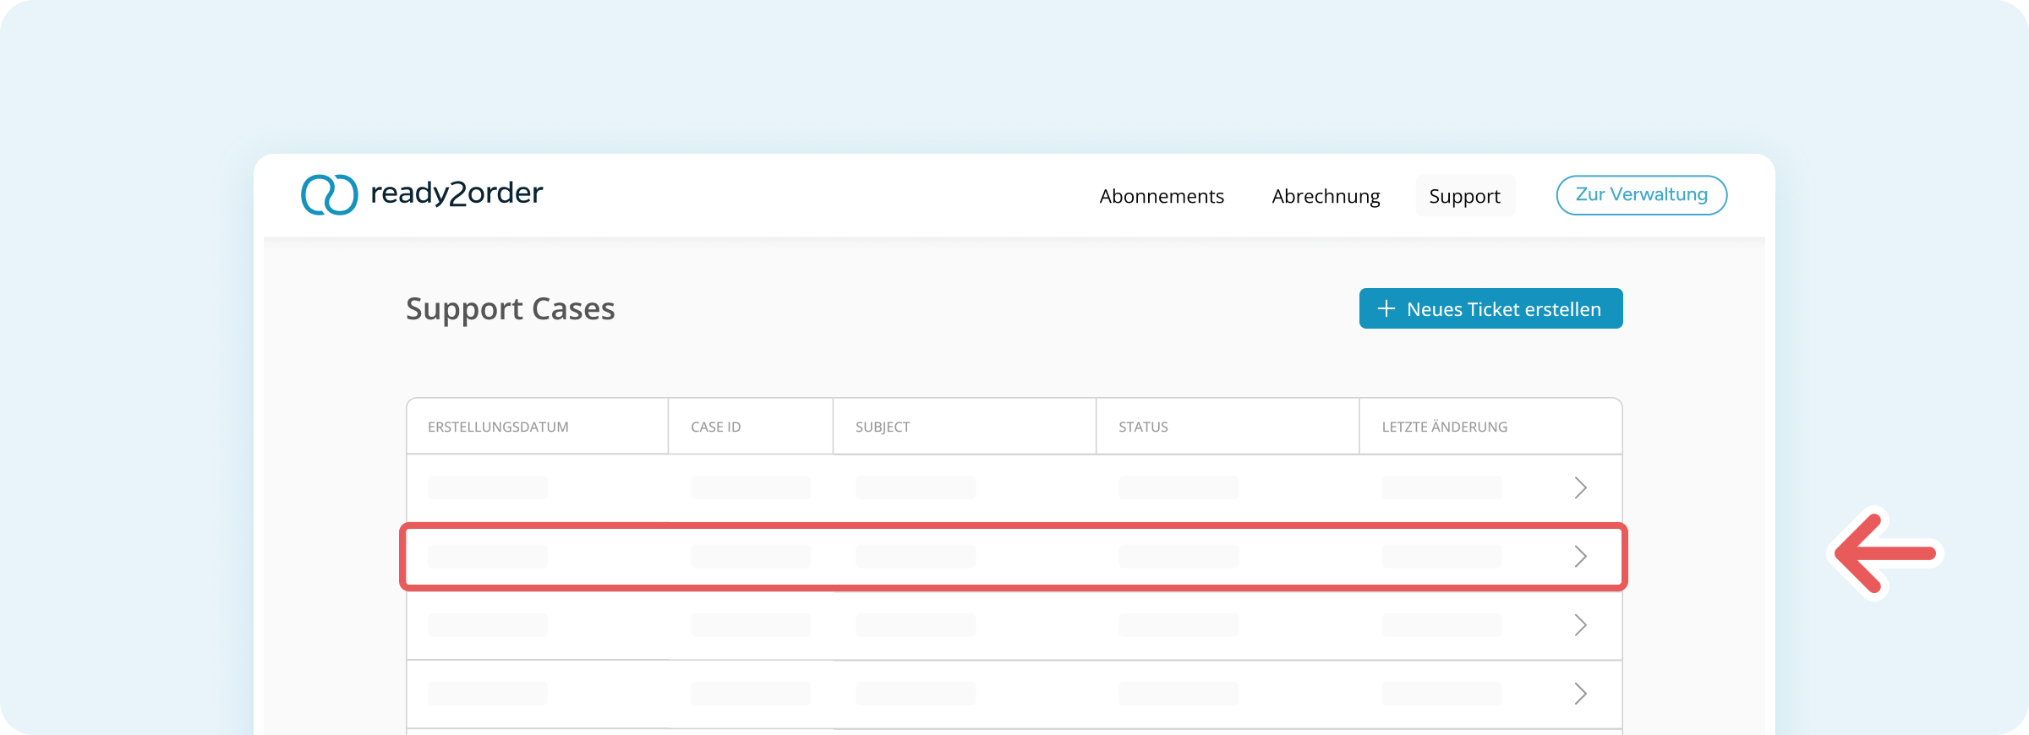Screen dimensions: 2029x735
Task: Click the Support Cases page heading
Action: [511, 309]
